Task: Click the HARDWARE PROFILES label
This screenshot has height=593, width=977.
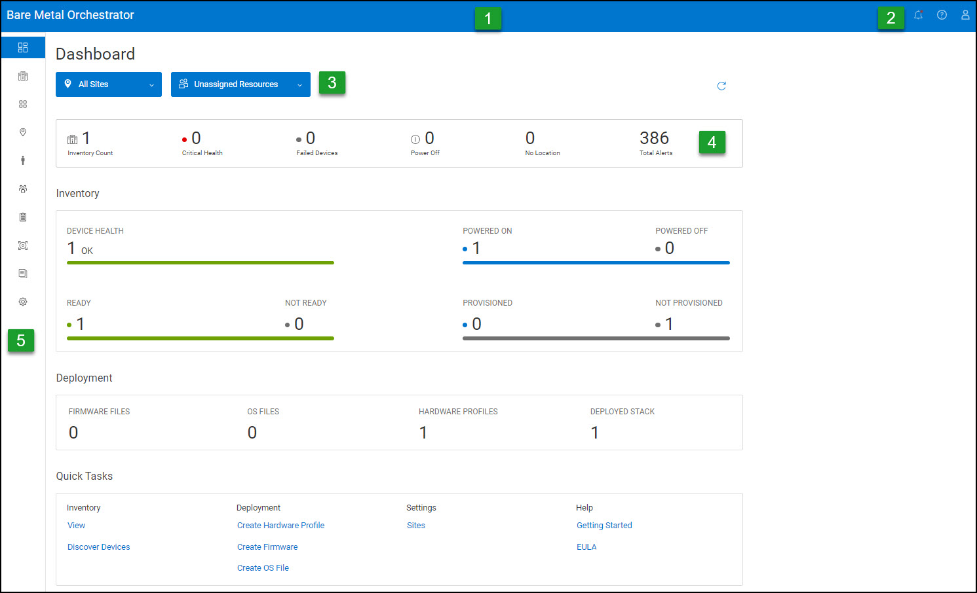Action: 458,412
